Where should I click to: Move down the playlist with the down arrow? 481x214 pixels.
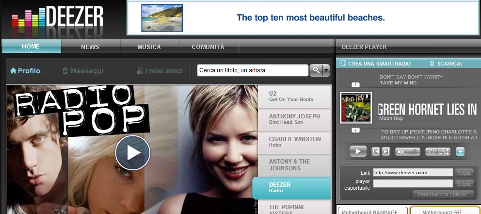[355, 130]
